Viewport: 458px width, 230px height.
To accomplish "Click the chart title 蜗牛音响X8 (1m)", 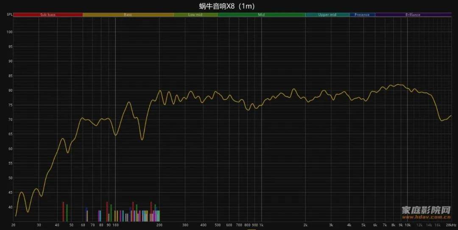I will (227, 6).
